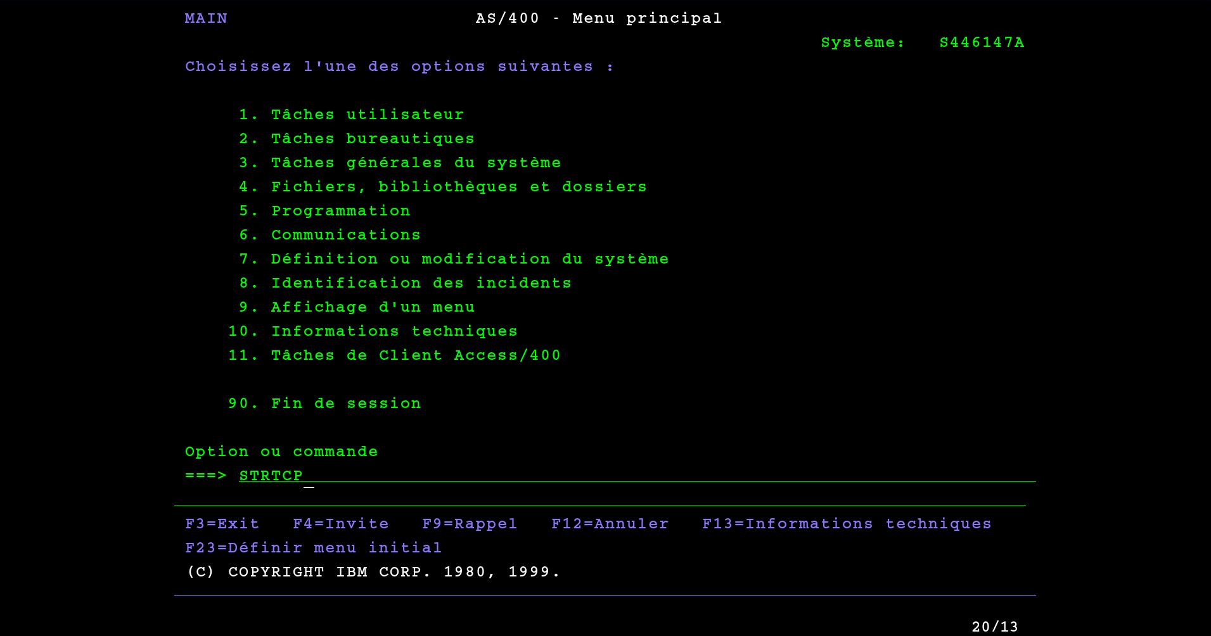Open Identification des incidents option
The height and width of the screenshot is (636, 1211).
pos(421,283)
